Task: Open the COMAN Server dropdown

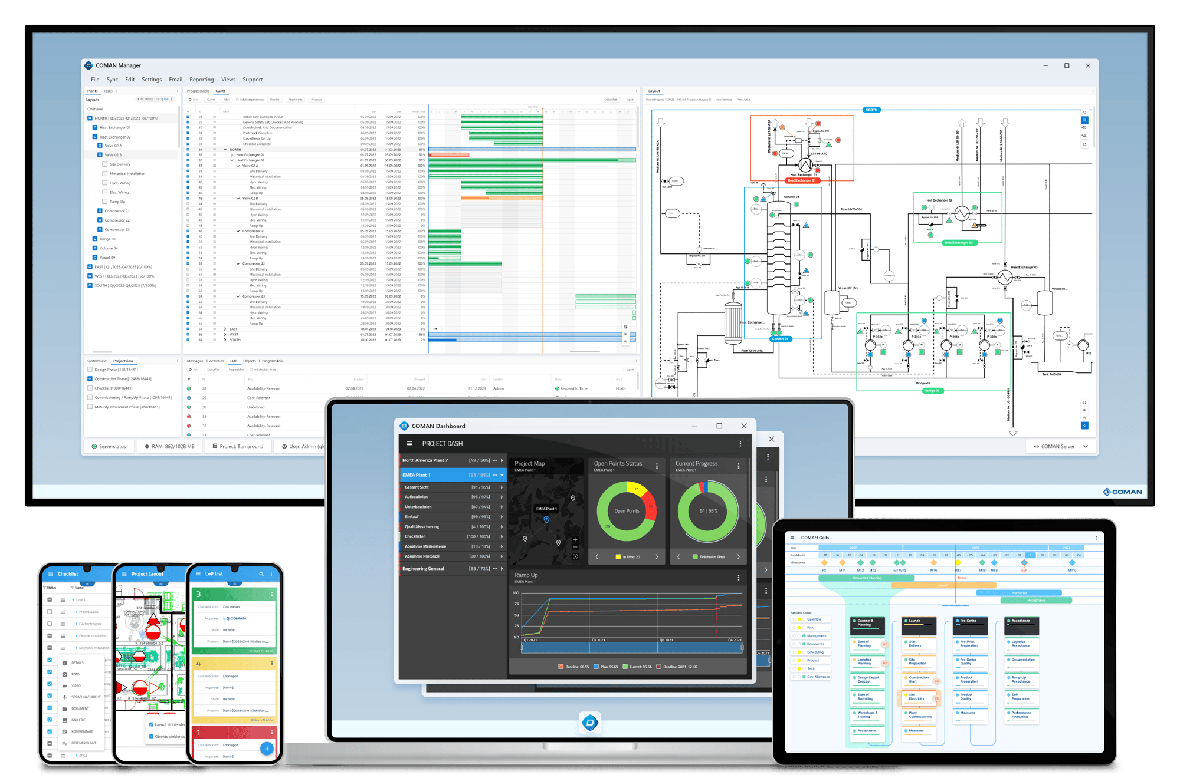Action: pyautogui.click(x=1060, y=446)
